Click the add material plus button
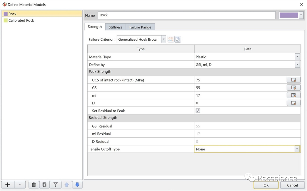The image size is (307, 191). click(8, 185)
